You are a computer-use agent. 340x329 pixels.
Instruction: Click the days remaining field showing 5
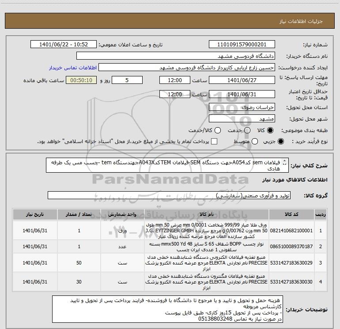pos(127,80)
